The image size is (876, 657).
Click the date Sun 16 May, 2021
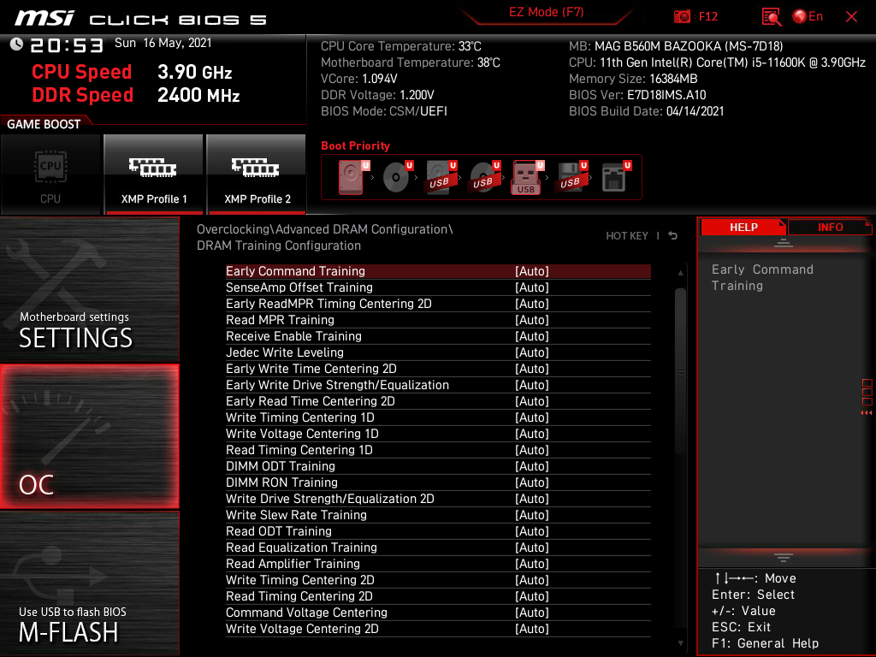[x=163, y=43]
